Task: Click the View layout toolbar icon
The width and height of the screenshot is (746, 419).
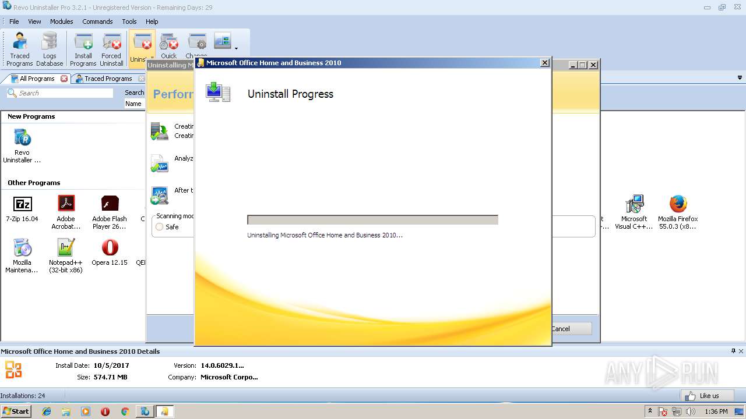Action: pos(222,41)
